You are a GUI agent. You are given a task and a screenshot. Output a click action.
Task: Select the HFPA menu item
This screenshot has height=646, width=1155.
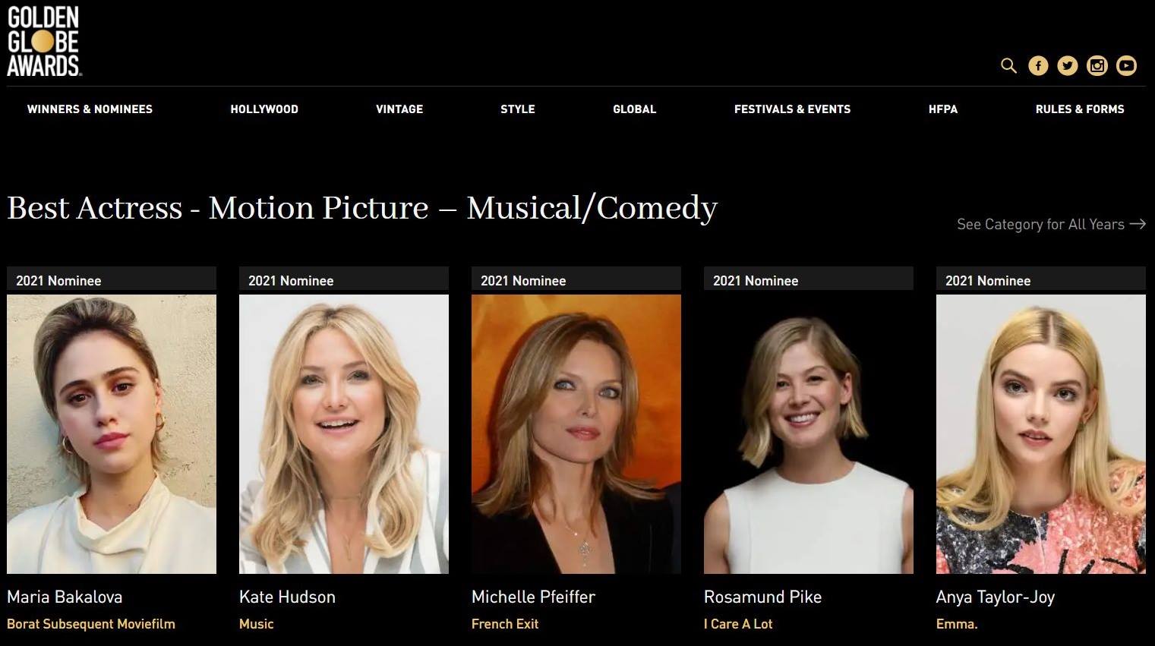tap(943, 109)
